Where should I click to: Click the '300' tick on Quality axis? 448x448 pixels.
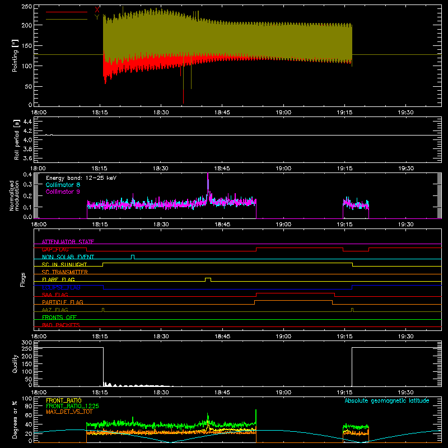click(x=27, y=342)
